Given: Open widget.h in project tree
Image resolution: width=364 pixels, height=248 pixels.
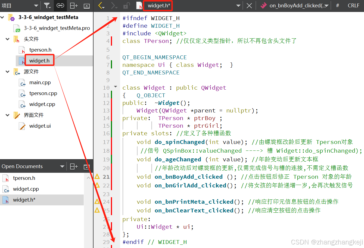Looking at the screenshot, I should pos(39,61).
